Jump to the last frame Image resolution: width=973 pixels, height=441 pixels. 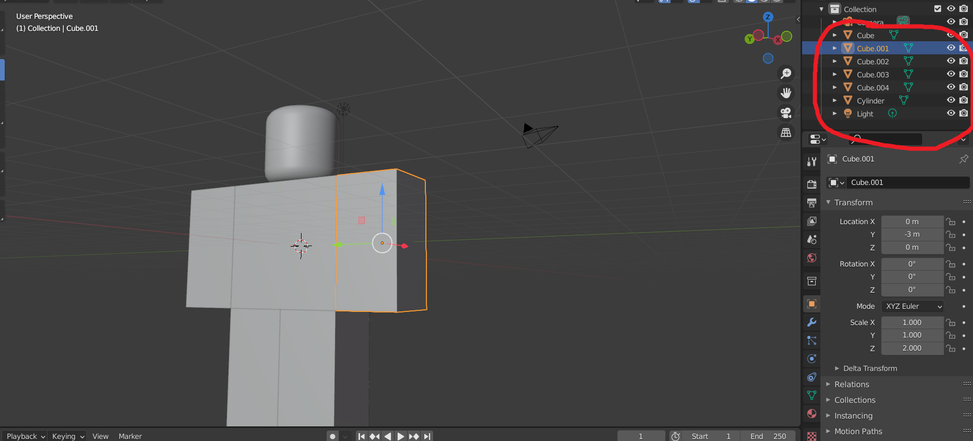pyautogui.click(x=427, y=436)
